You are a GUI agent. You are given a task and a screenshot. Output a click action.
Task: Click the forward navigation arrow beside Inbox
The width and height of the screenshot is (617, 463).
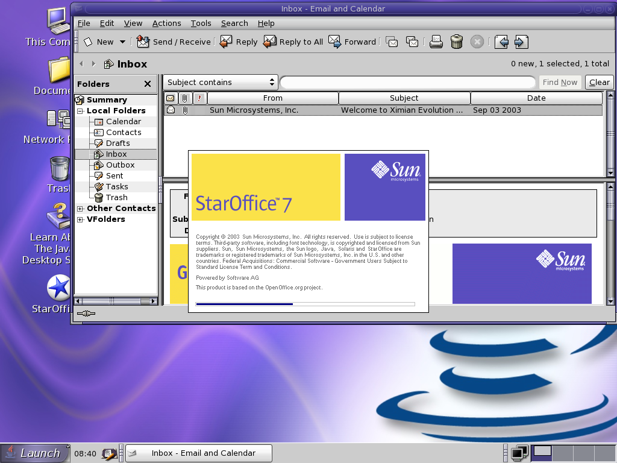(x=93, y=64)
